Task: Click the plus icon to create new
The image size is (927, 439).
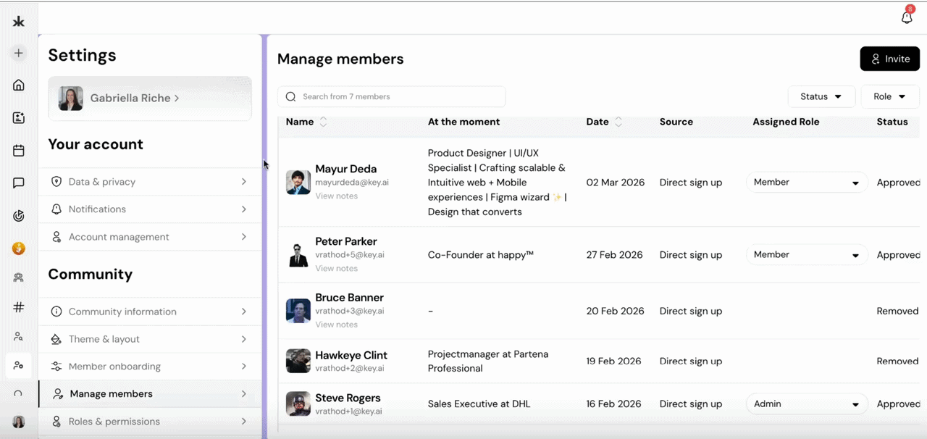Action: [x=18, y=52]
